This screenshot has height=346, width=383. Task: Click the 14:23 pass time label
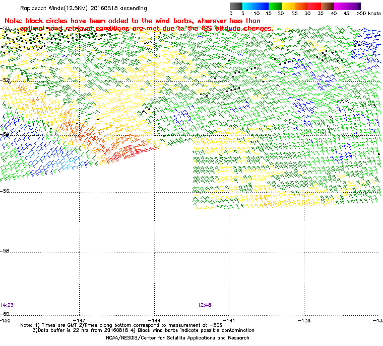pyautogui.click(x=7, y=305)
